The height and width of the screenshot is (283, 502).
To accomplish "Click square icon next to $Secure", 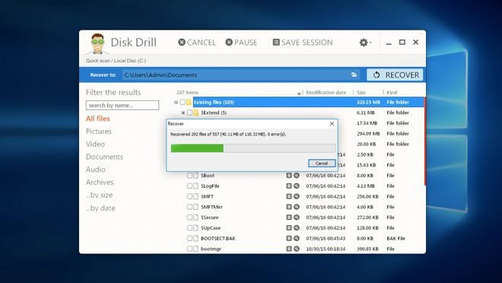I will [x=289, y=218].
